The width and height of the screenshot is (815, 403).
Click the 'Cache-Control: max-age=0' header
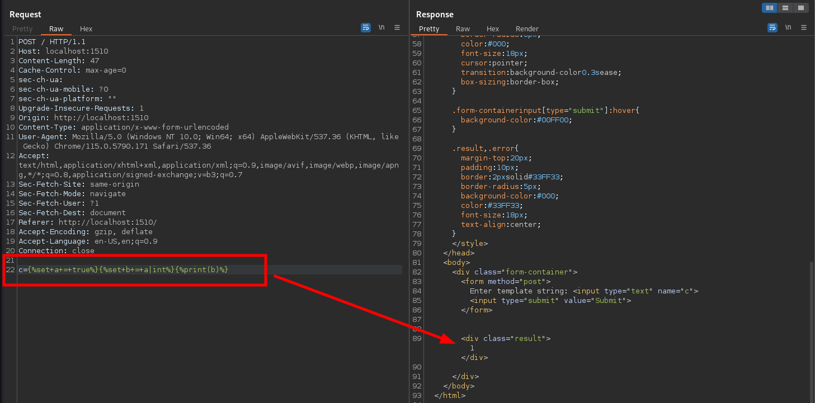click(x=72, y=70)
